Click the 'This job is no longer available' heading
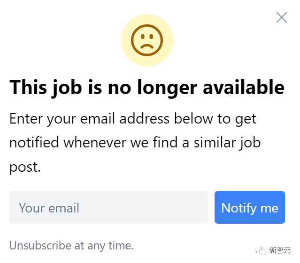 147,87
